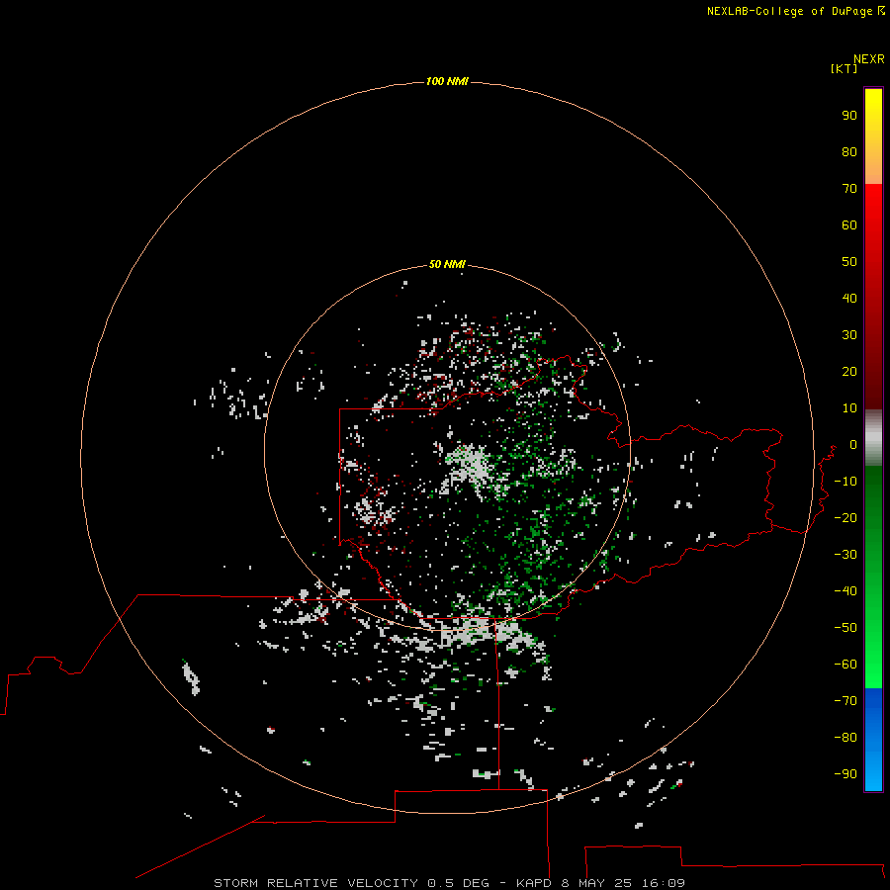This screenshot has width=890, height=890.
Task: Click the -10 value on velocity scale
Action: coord(845,482)
